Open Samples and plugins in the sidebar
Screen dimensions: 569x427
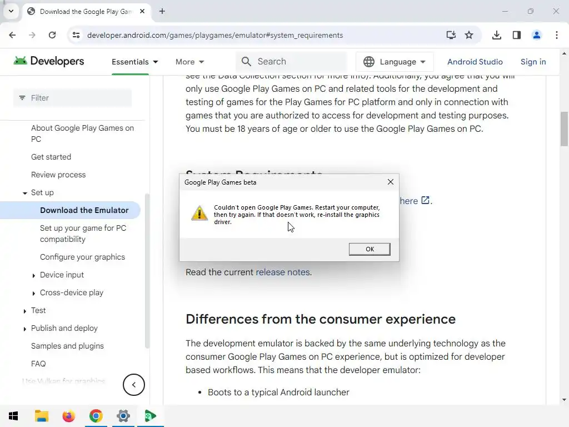click(67, 346)
